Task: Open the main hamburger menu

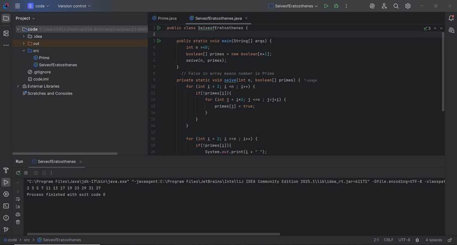Action: [x=18, y=6]
